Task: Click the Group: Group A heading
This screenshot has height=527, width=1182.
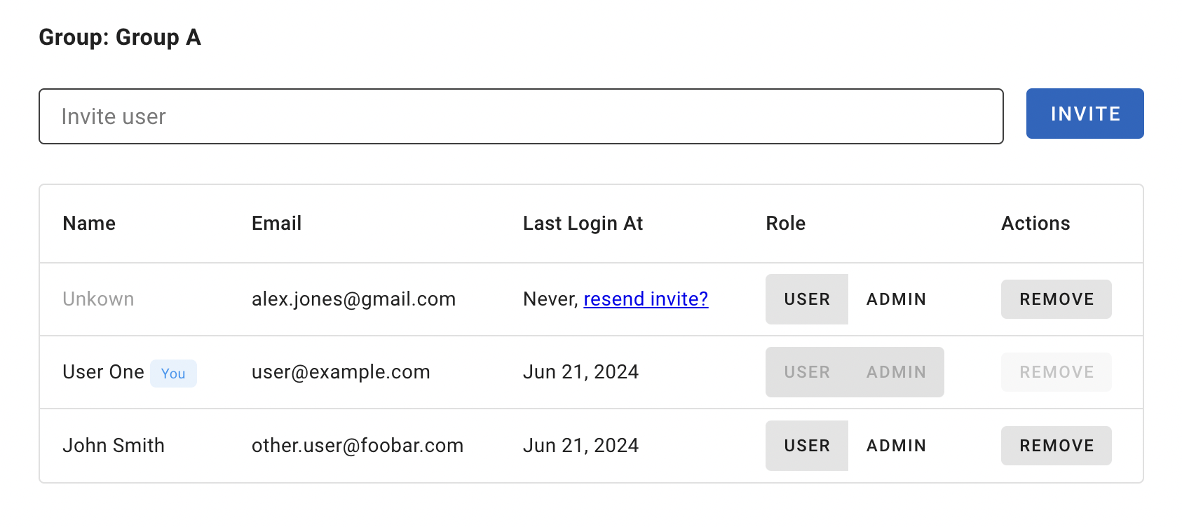Action: (x=120, y=37)
